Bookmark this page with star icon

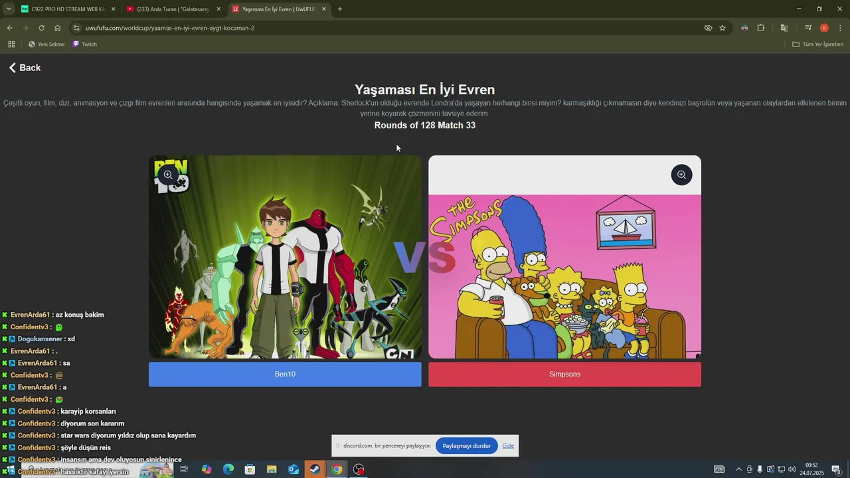(722, 28)
